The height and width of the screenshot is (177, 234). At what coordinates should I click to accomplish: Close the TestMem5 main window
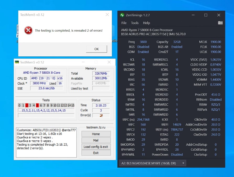[109, 62]
